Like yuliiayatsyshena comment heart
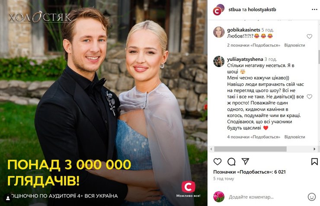The image size is (320, 206). click(x=309, y=97)
